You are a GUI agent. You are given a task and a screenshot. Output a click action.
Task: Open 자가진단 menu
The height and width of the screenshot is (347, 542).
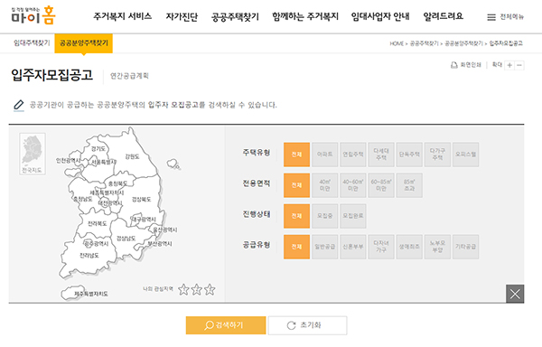click(x=182, y=16)
